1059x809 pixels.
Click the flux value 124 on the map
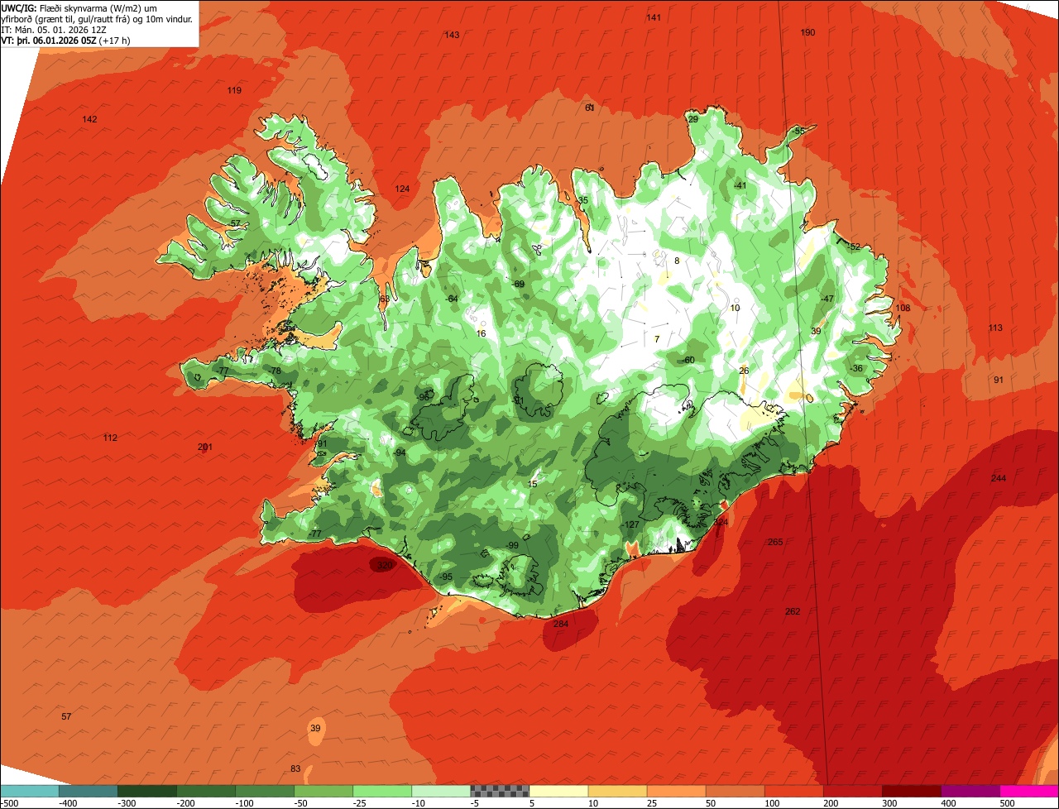402,189
